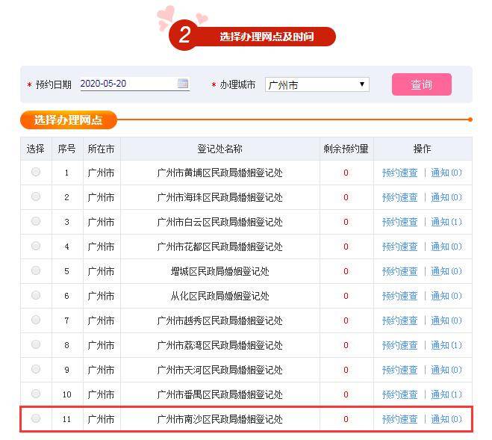Open 通知(1) link for 白云区 row
Viewport: 492px width, 440px height.
coord(446,222)
